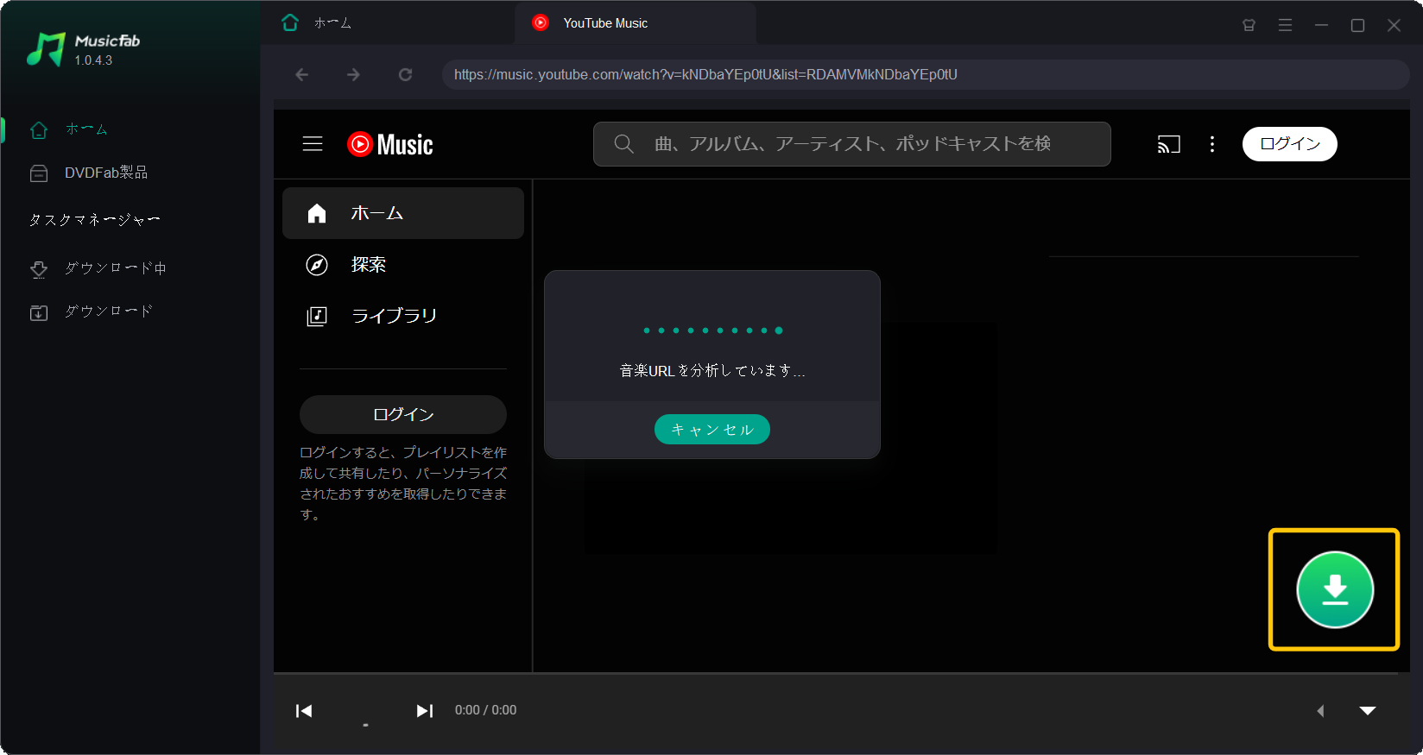Cancel the URL analysis with キャンセル
Screen dimensions: 1423x755
(711, 430)
